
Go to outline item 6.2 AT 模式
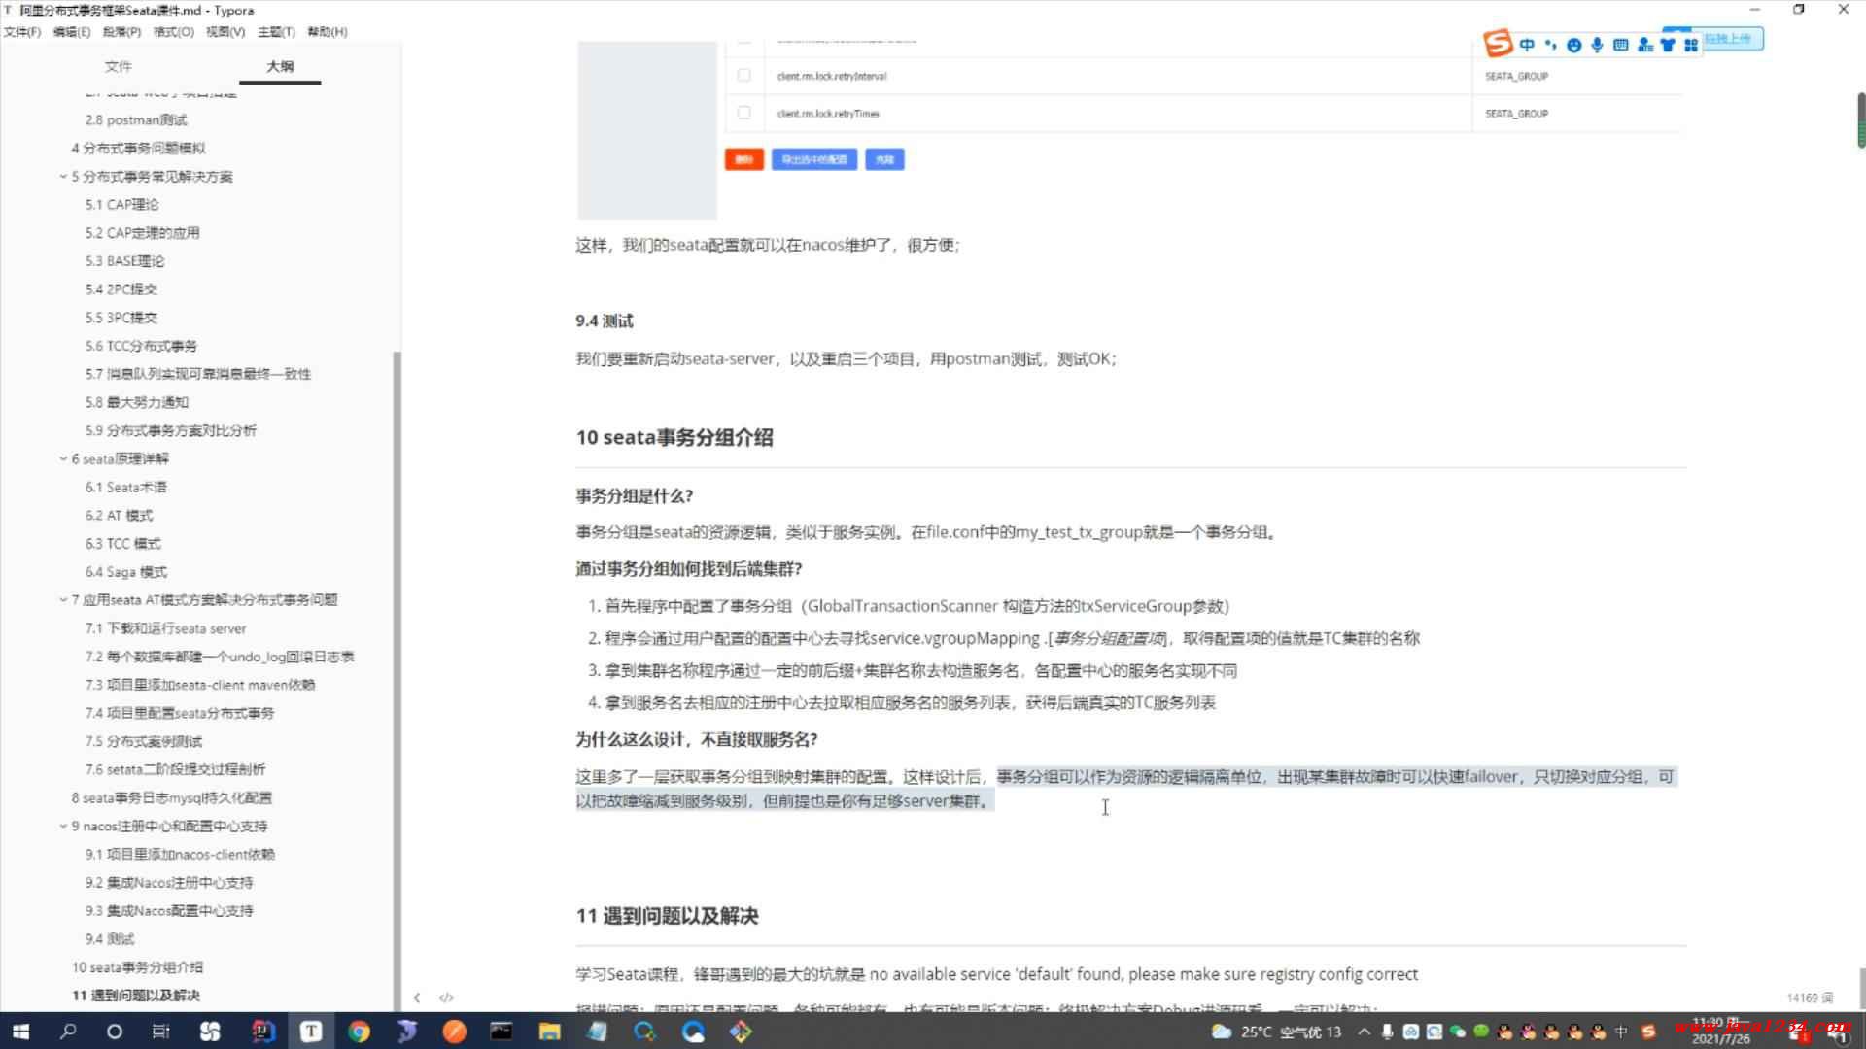(x=119, y=515)
